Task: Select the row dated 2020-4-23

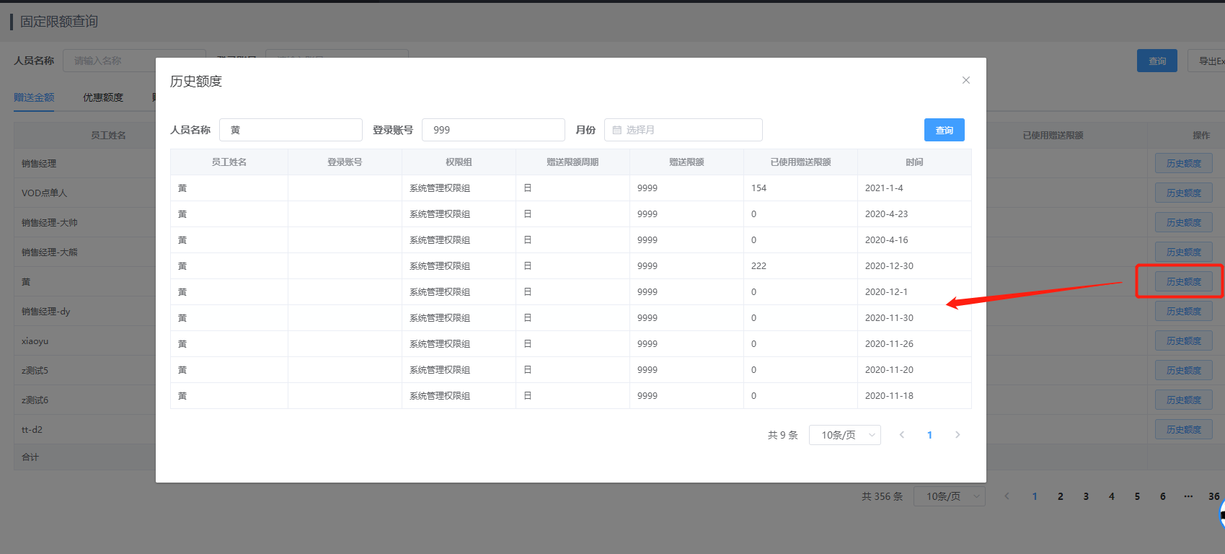Action: point(571,214)
